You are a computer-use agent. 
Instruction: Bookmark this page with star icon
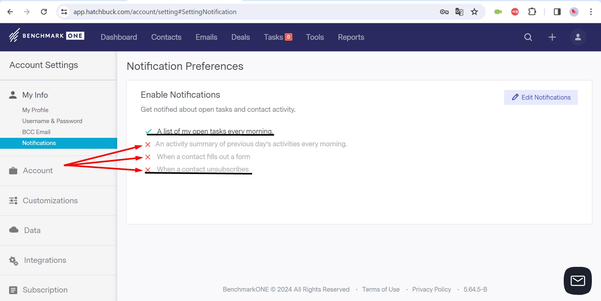click(474, 12)
